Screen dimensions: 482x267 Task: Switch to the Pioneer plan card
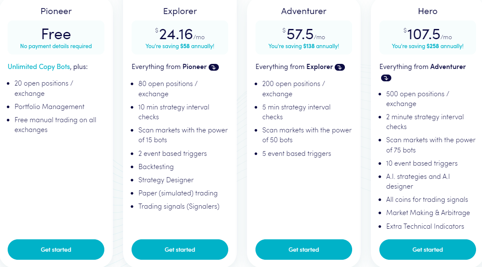[x=56, y=11]
